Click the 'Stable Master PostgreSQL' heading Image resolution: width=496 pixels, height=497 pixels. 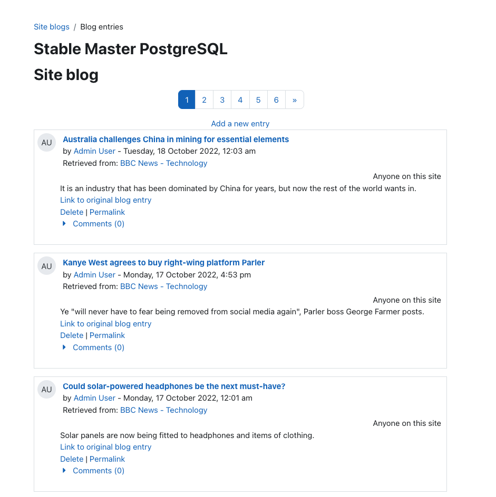(131, 49)
